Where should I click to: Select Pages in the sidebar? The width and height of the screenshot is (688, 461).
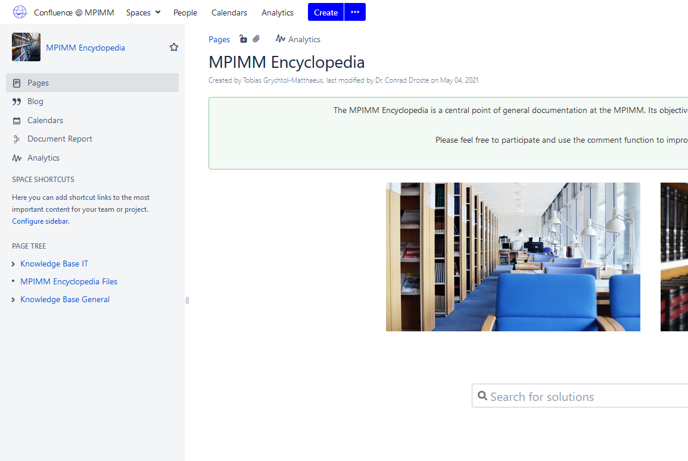[92, 83]
